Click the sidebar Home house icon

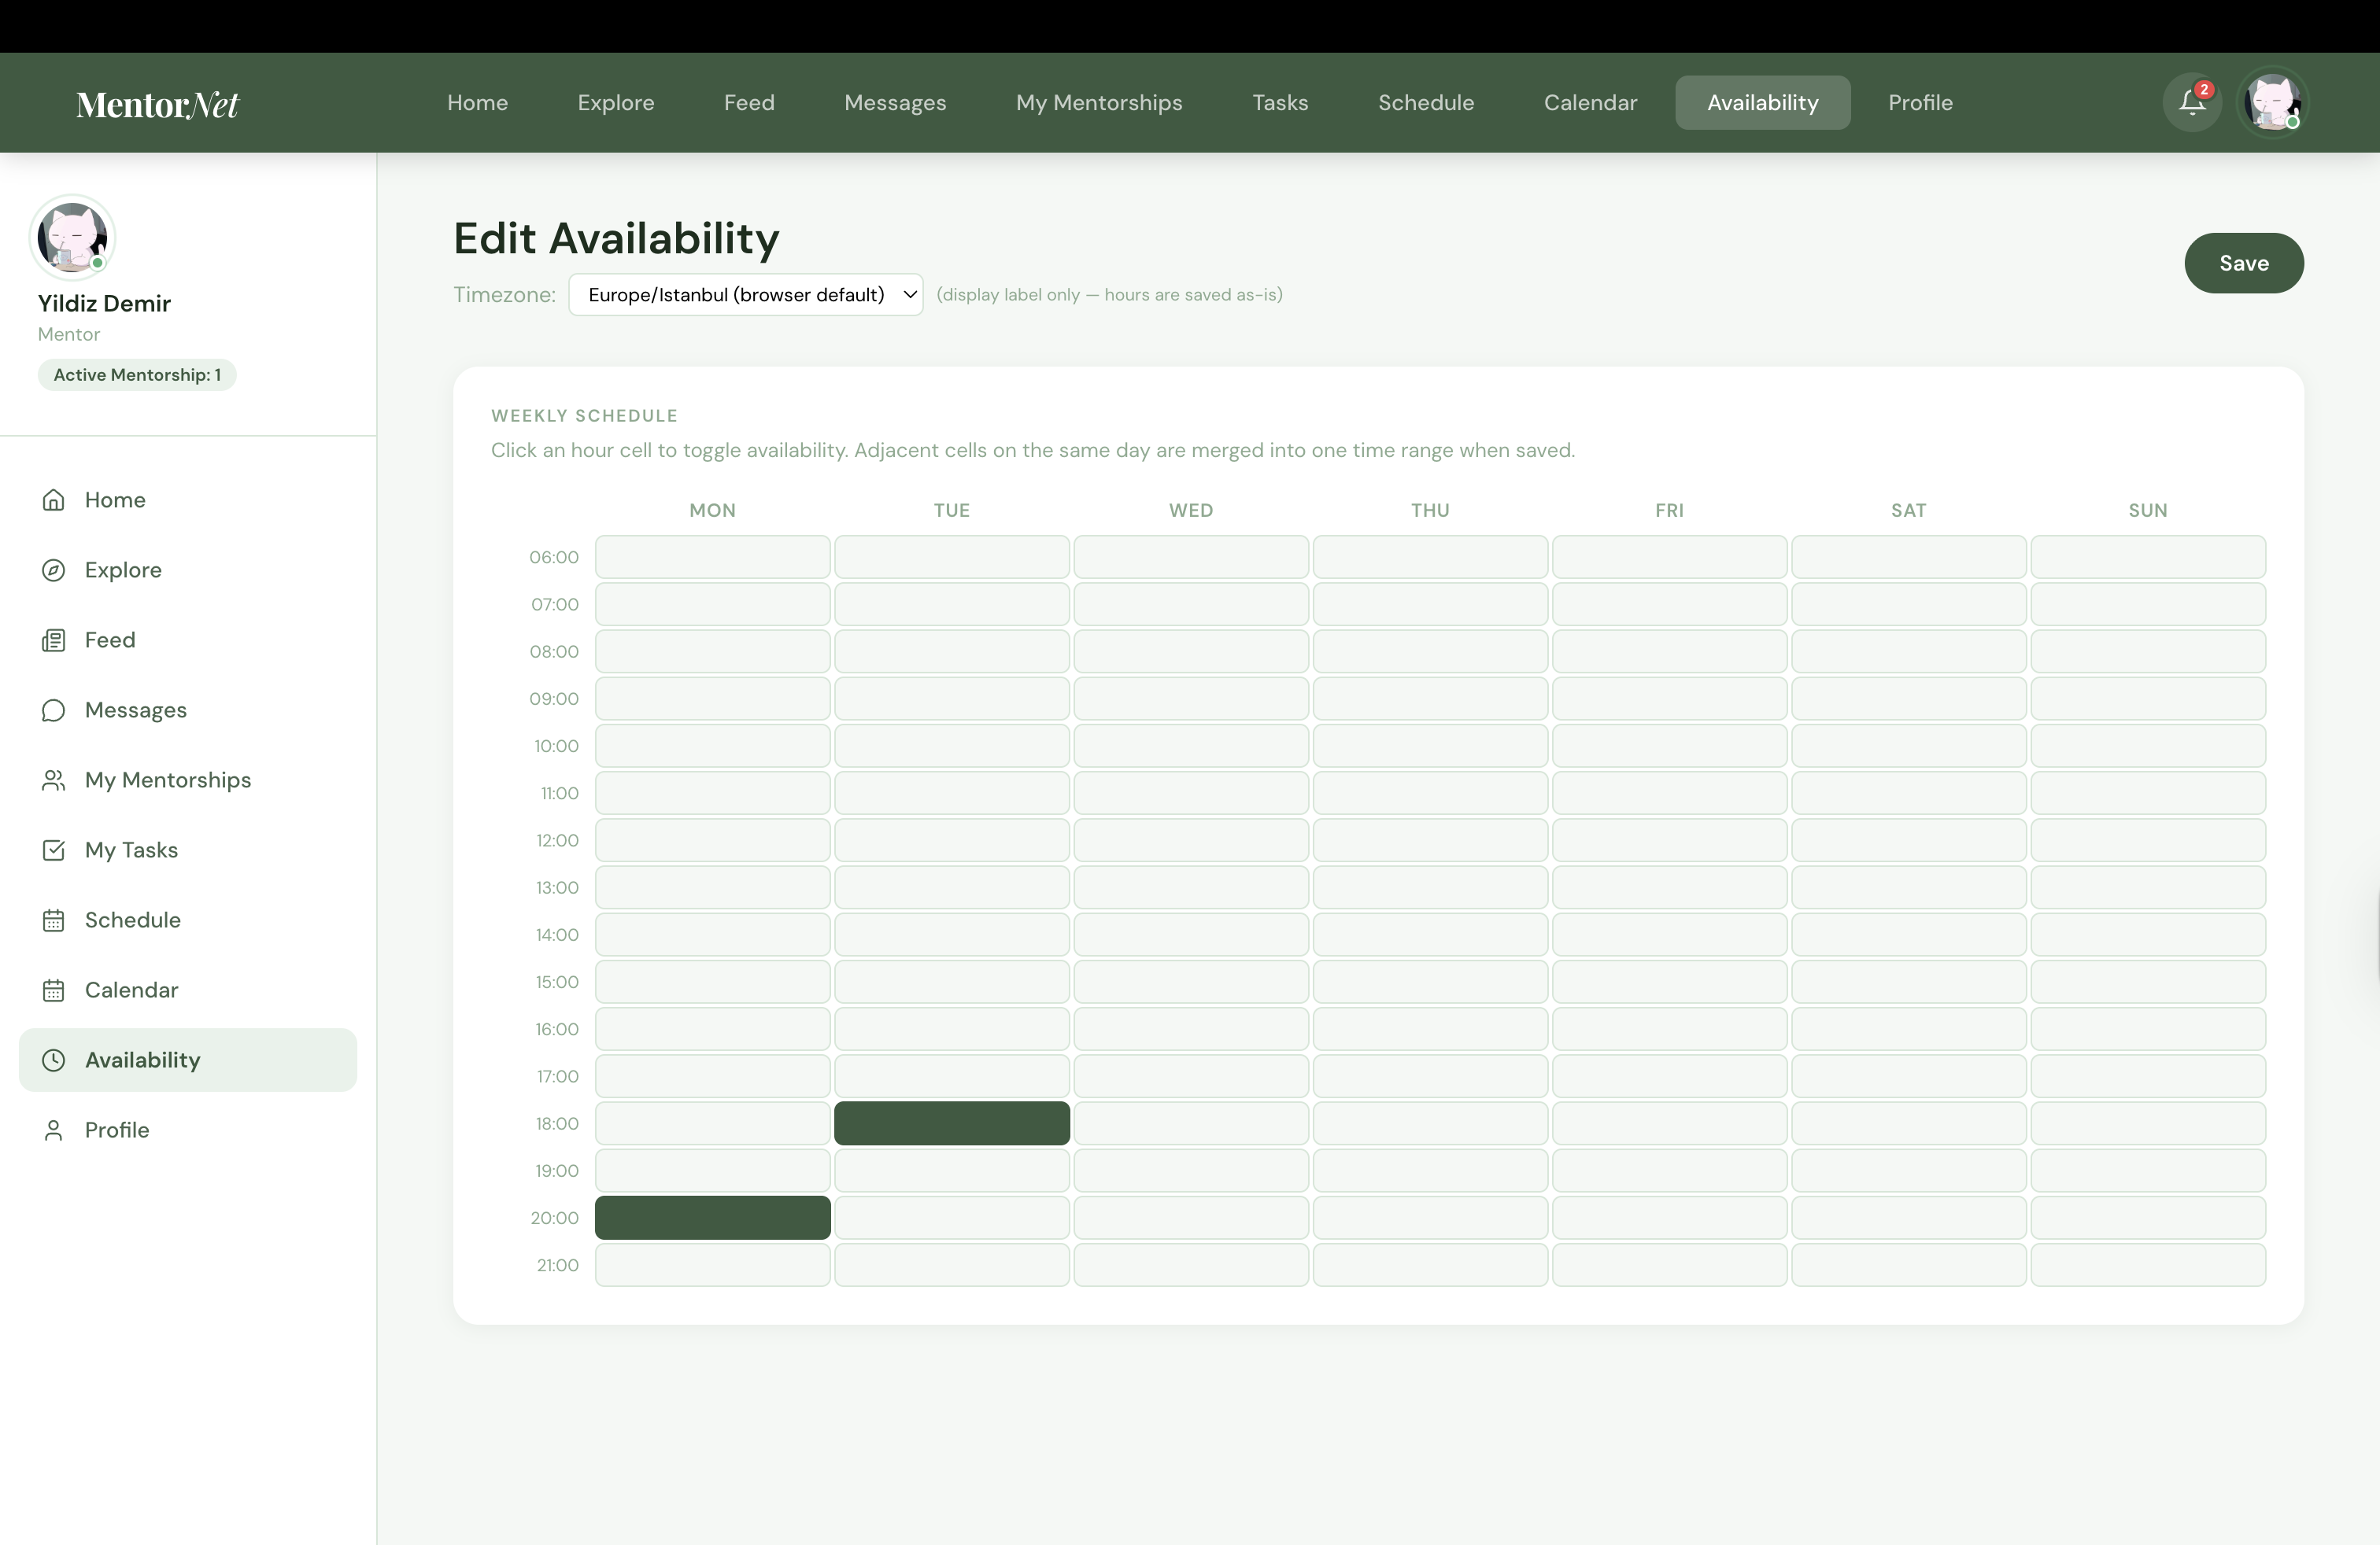coord(54,500)
